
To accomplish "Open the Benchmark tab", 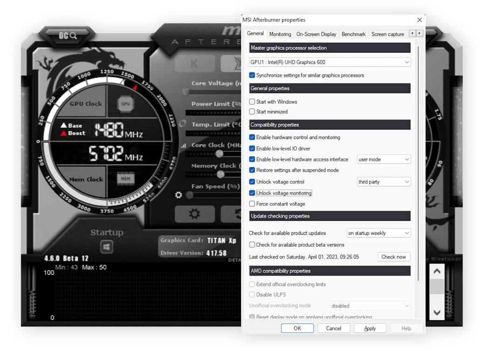I will click(354, 34).
